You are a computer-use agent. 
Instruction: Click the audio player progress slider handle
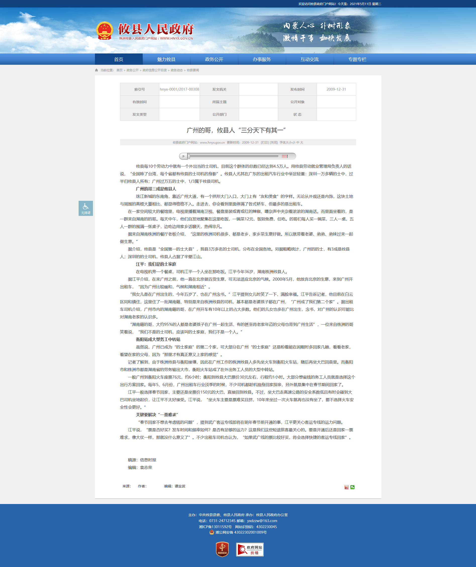pos(189,156)
